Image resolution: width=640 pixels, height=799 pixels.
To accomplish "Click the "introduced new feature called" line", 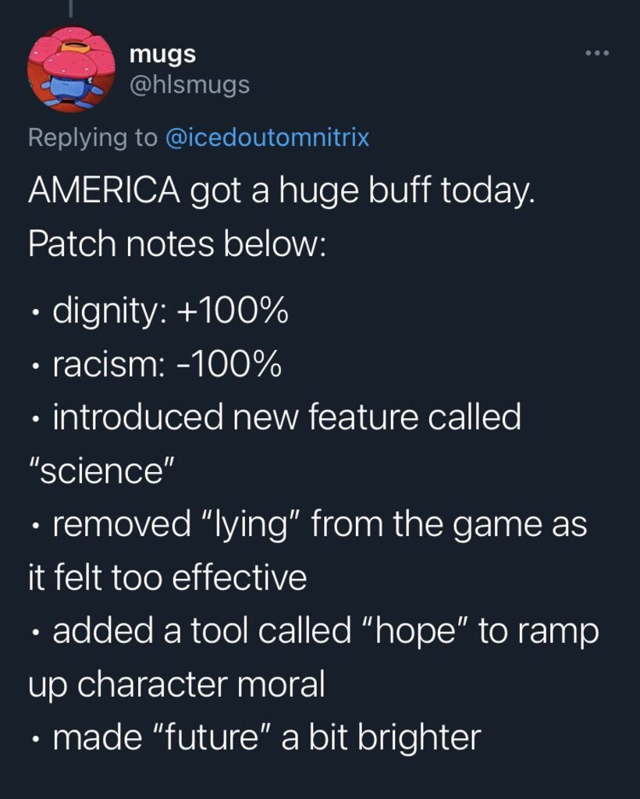I will click(x=286, y=418).
